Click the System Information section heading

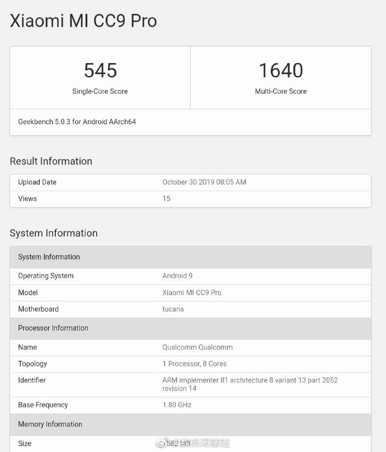[x=54, y=233]
